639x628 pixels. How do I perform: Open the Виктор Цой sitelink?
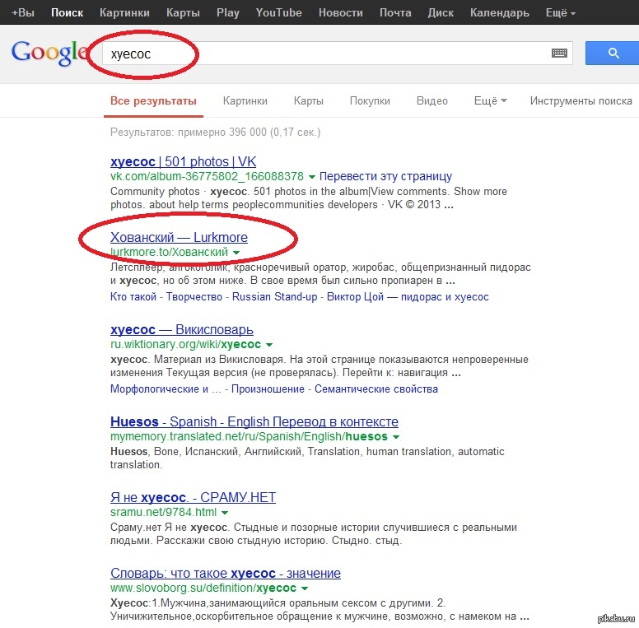[x=408, y=297]
